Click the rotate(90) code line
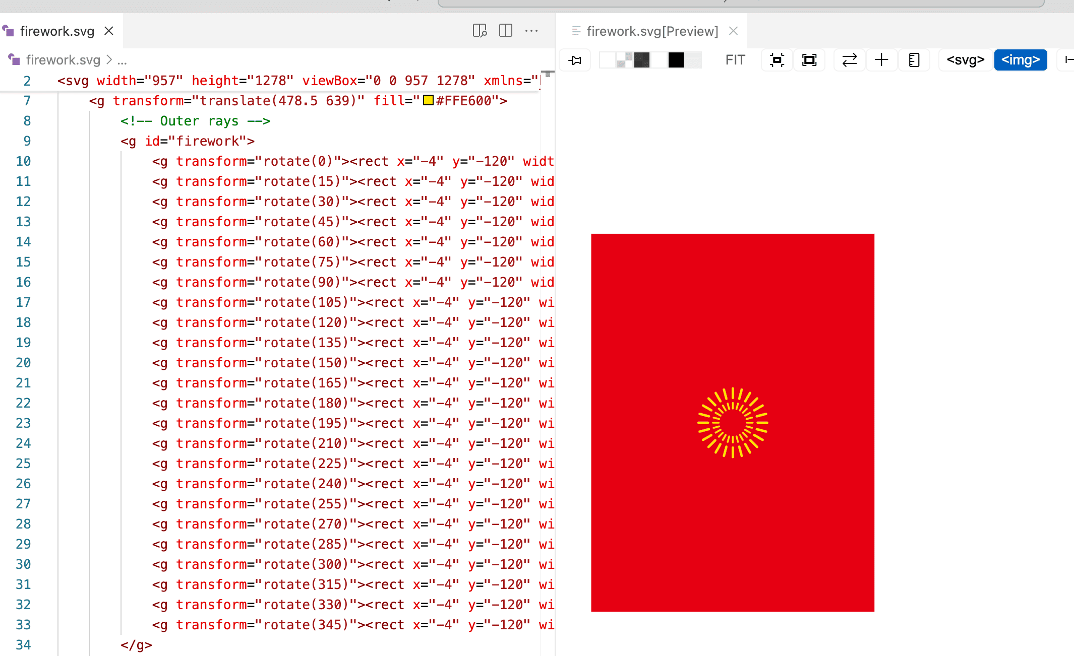 pyautogui.click(x=353, y=282)
